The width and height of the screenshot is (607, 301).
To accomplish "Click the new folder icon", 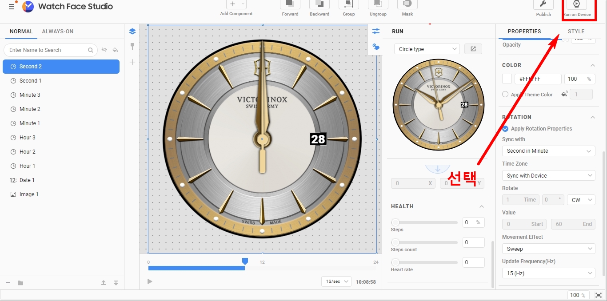I will tap(20, 283).
